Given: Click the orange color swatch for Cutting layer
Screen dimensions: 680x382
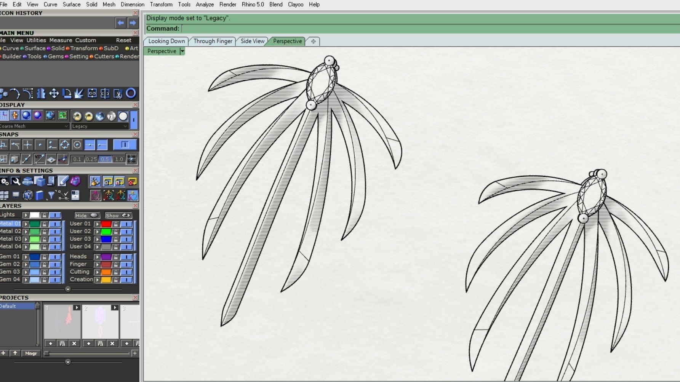Looking at the screenshot, I should [x=106, y=272].
